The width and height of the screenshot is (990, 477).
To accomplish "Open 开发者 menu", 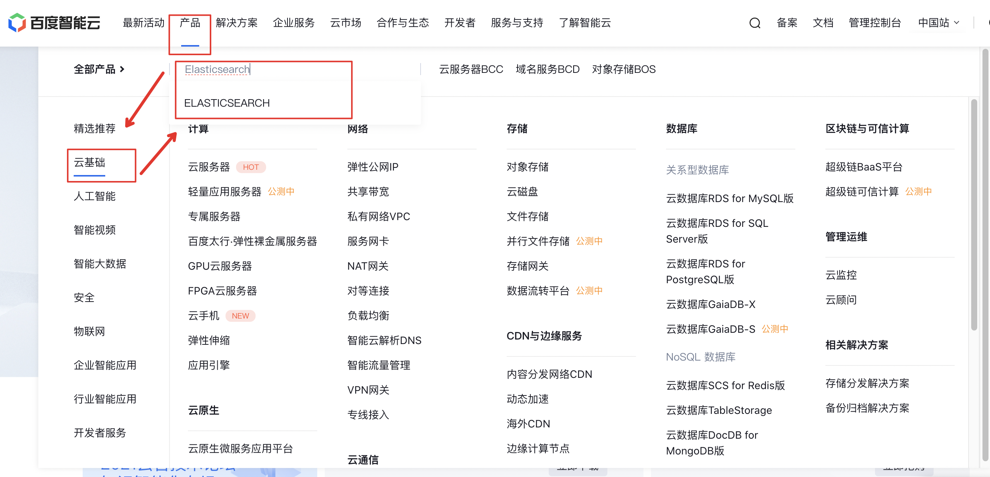I will pos(460,23).
